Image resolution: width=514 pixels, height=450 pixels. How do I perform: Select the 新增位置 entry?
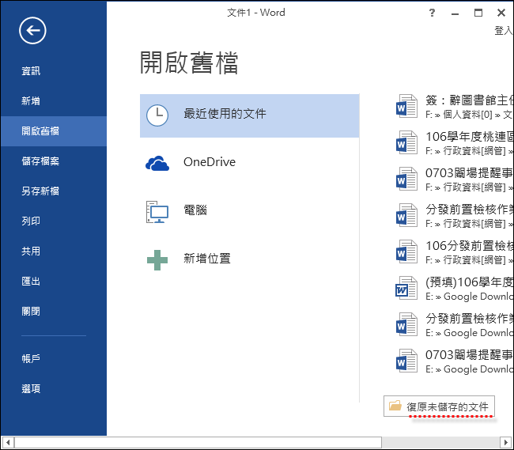(249, 259)
